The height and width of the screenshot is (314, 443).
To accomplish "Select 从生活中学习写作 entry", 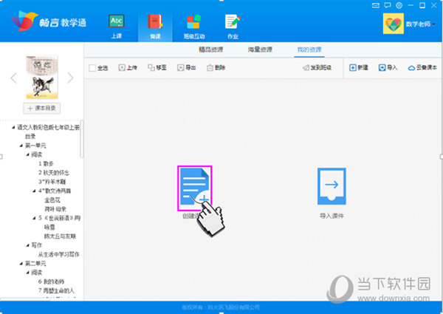I will 59,254.
